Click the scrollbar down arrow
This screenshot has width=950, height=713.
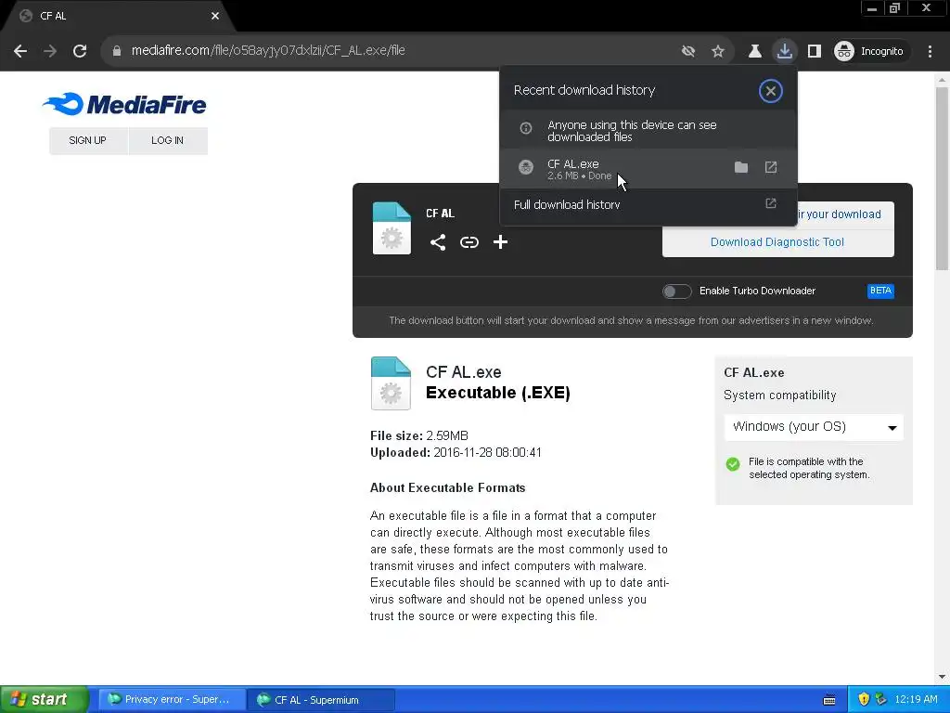(942, 677)
